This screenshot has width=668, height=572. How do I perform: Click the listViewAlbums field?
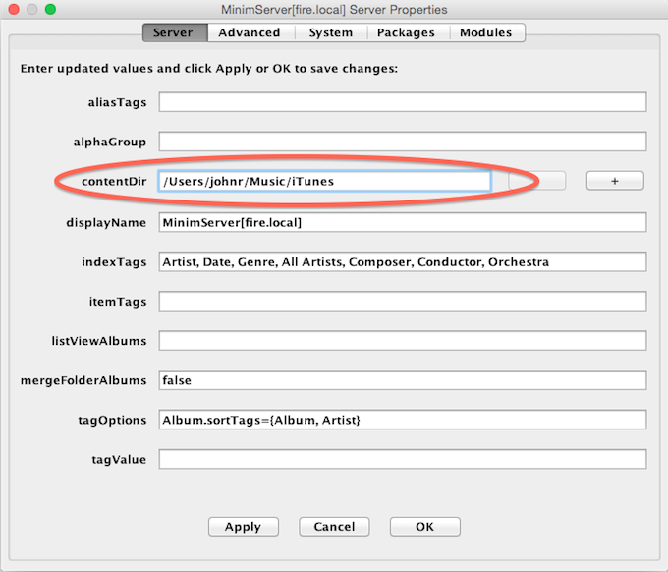(403, 341)
